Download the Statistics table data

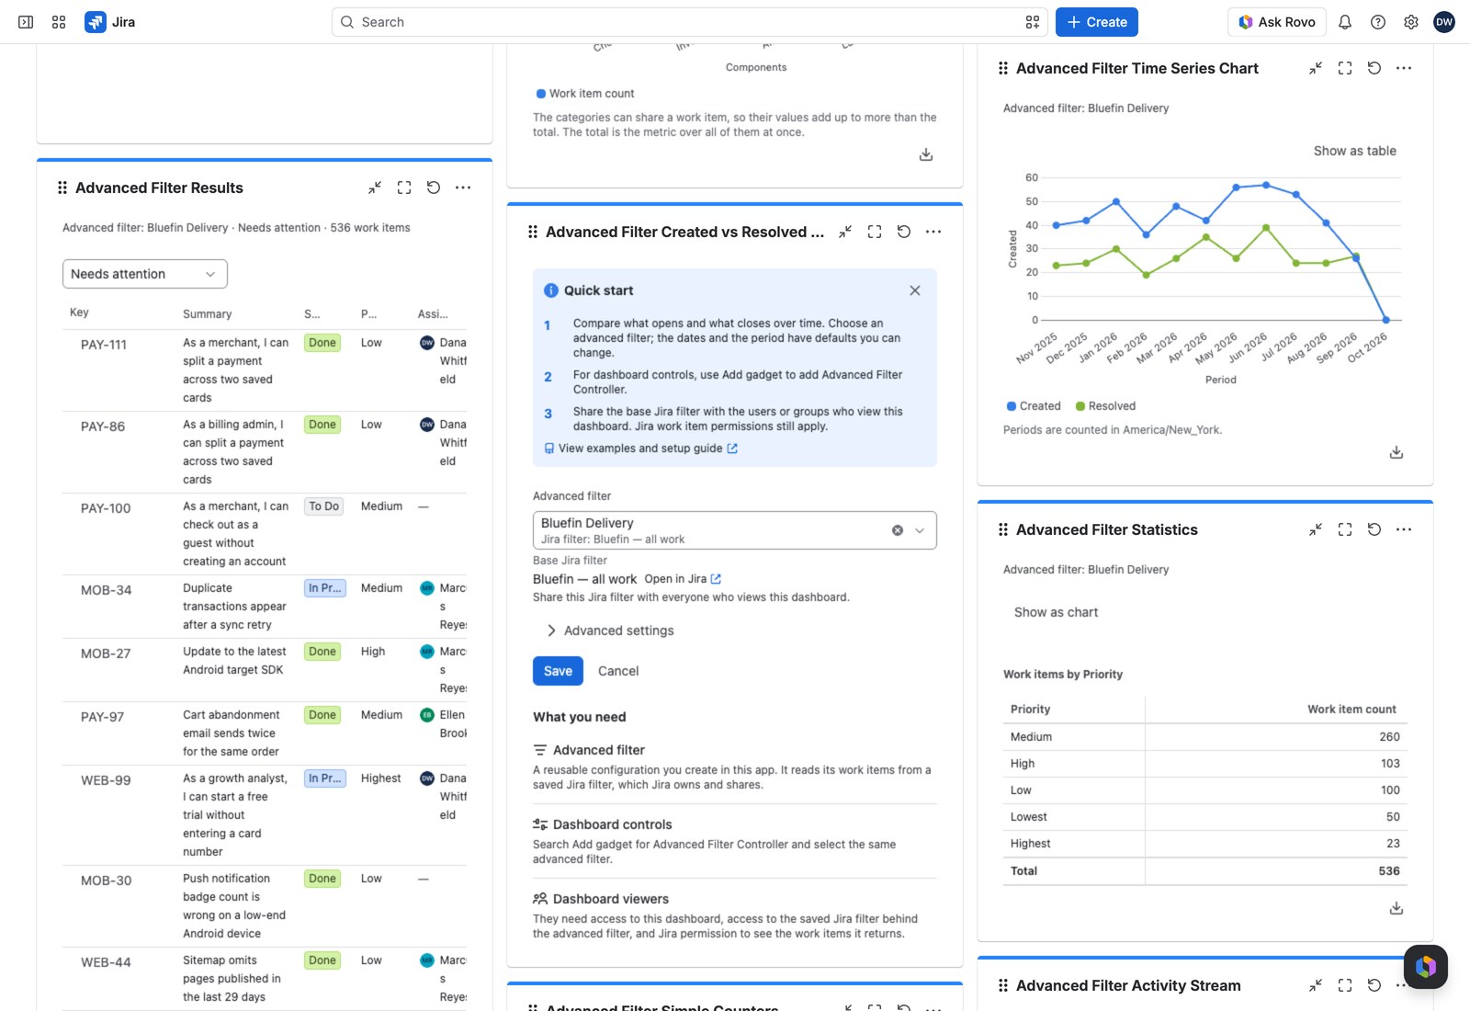pyautogui.click(x=1396, y=908)
